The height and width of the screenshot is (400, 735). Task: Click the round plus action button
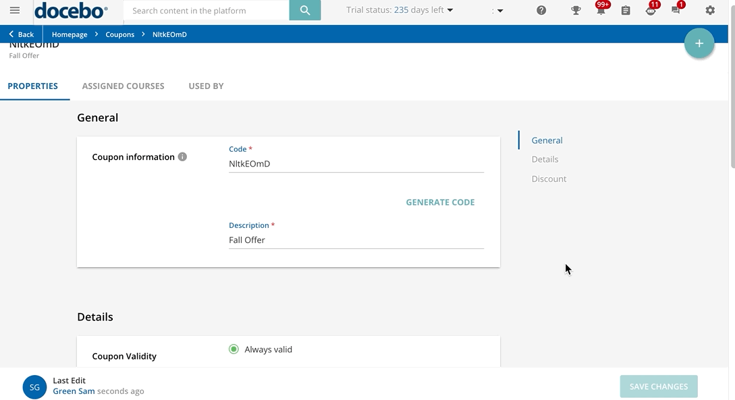click(x=699, y=44)
